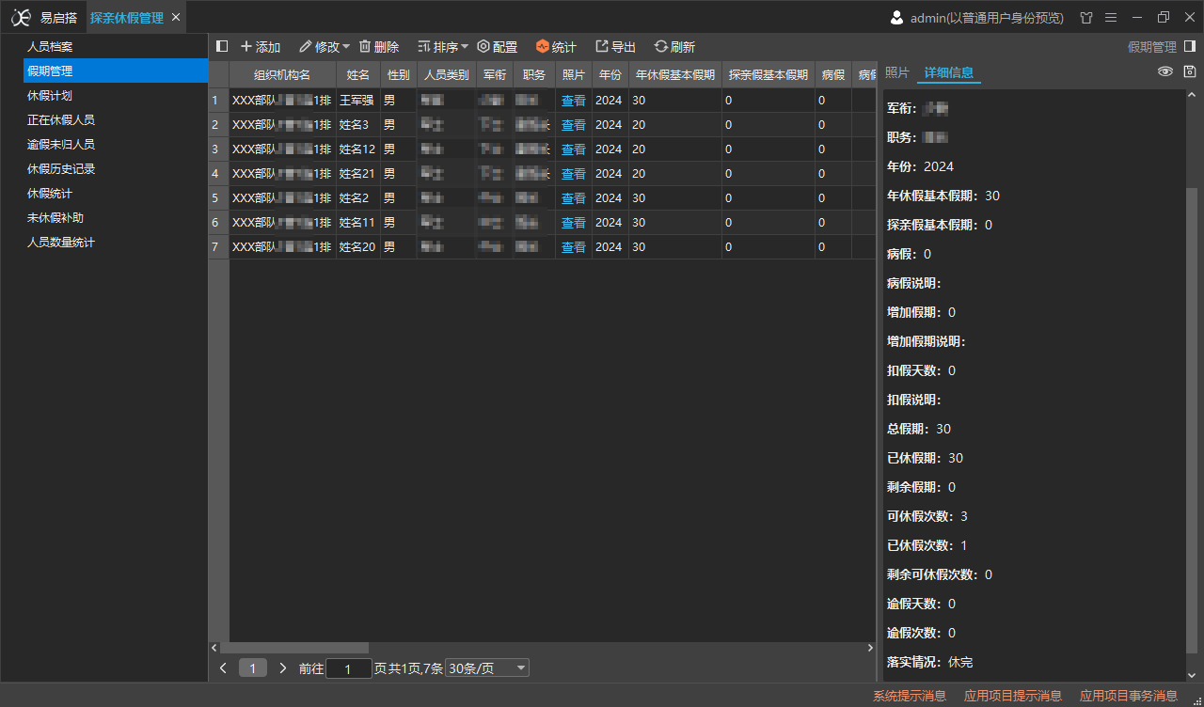Select 休假计划 in the left menu

pyautogui.click(x=50, y=96)
